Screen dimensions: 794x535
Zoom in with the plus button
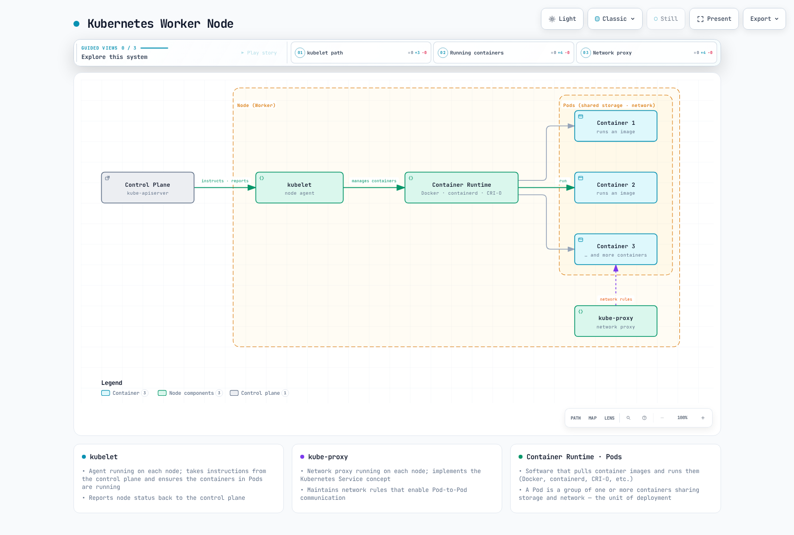pyautogui.click(x=703, y=418)
